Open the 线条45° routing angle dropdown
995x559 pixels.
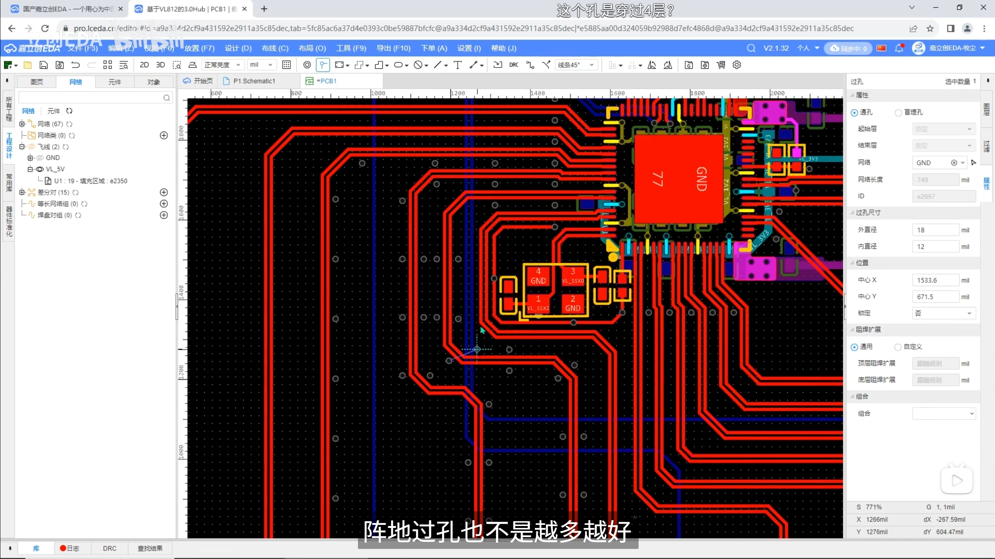click(x=576, y=65)
